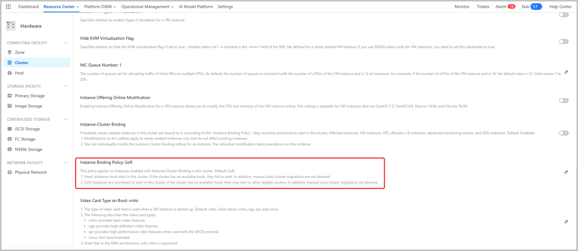Edit NIC Queue Number with pencil icon
The width and height of the screenshot is (578, 251).
(566, 72)
